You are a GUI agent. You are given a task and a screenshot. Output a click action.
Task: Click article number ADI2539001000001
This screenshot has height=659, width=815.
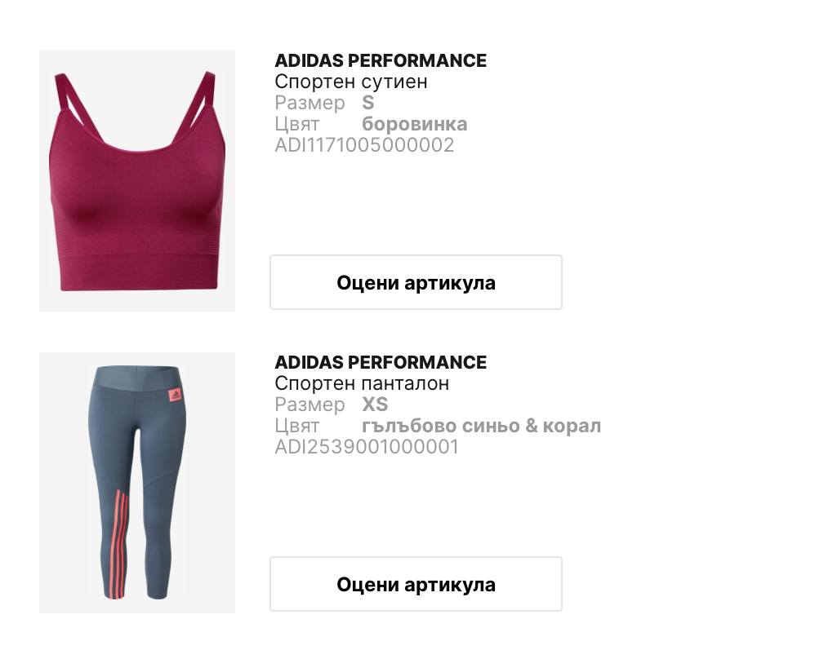tap(367, 447)
